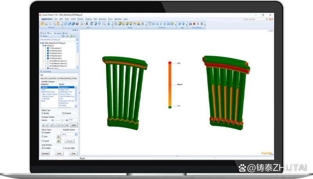Image resolution: width=313 pixels, height=179 pixels.
Task: Jump to last animation step in contour panel
Action: (67, 125)
